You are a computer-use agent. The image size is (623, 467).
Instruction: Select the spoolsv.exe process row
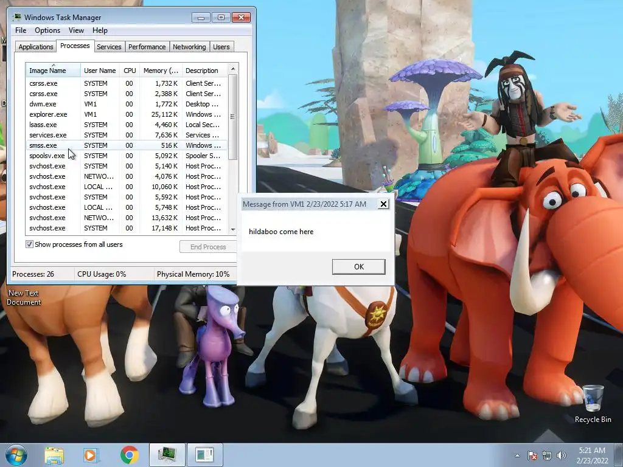coord(127,156)
